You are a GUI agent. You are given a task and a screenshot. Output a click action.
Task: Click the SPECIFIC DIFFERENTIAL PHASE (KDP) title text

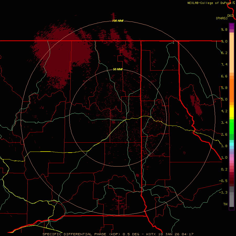click(x=82, y=234)
